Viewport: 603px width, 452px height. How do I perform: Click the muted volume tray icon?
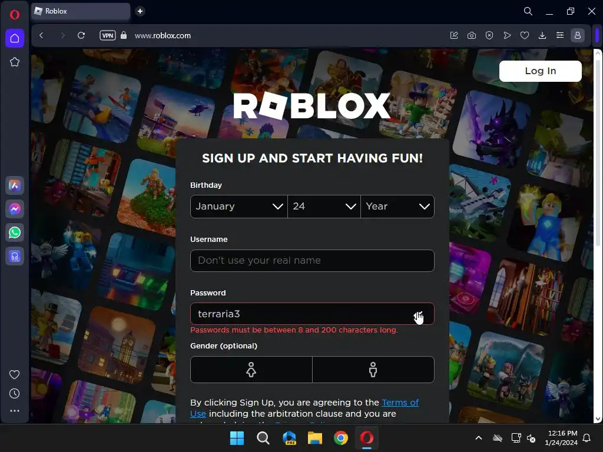[x=532, y=438]
